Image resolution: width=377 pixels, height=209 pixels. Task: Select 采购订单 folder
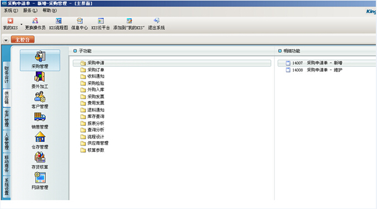coord(93,70)
